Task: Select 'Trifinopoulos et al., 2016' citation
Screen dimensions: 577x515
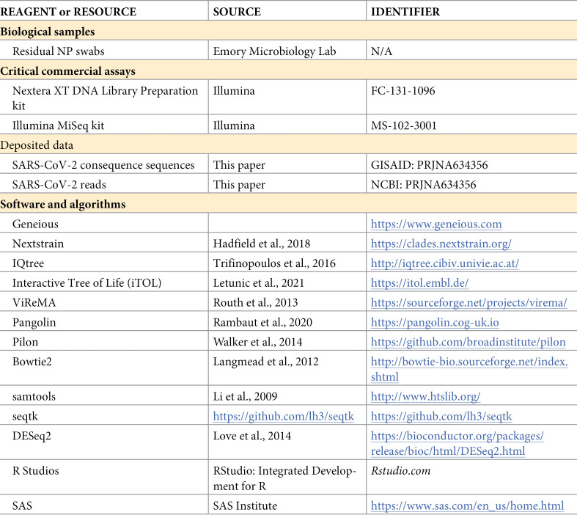Action: point(274,263)
